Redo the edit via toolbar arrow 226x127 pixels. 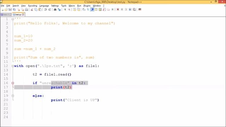tap(49, 10)
